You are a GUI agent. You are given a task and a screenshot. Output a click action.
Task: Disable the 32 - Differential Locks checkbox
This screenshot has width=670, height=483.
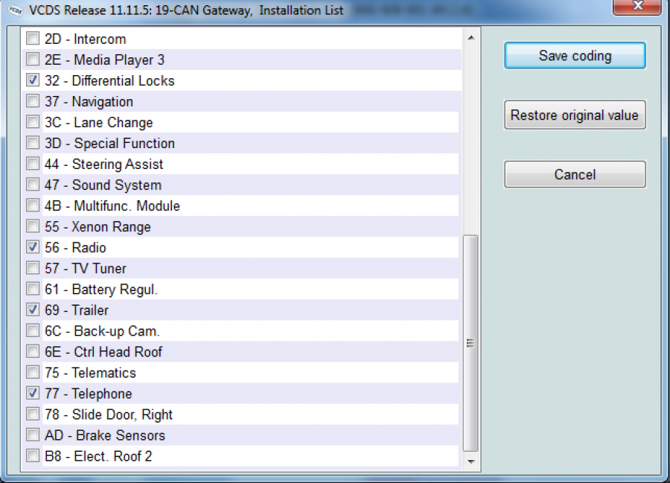point(33,80)
